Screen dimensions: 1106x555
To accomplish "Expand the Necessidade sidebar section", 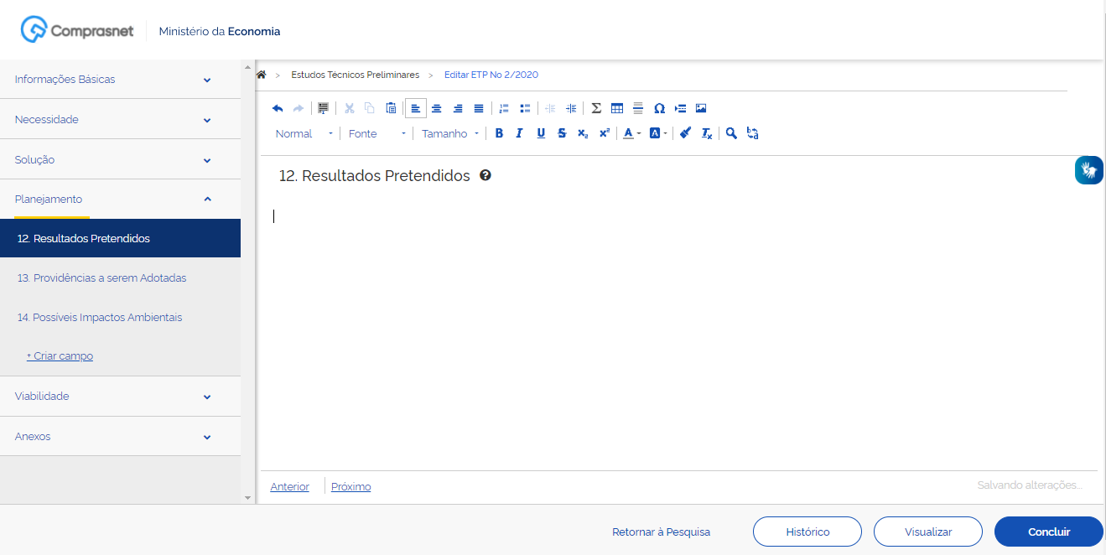I will [x=120, y=120].
